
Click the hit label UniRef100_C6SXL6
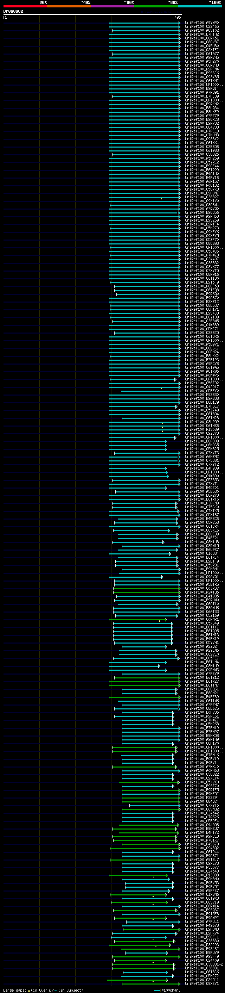(201, 530)
